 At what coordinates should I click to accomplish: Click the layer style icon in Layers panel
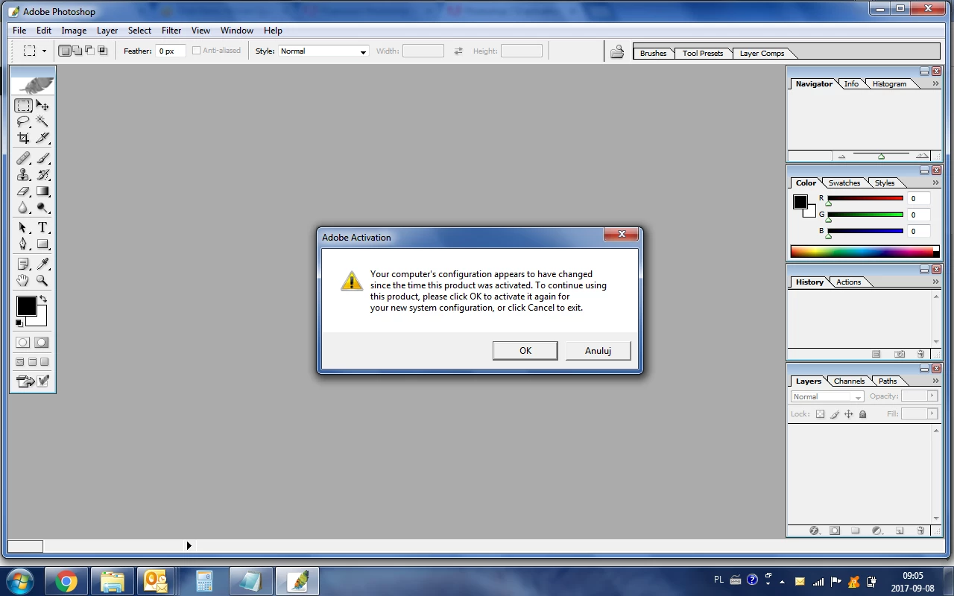814,530
